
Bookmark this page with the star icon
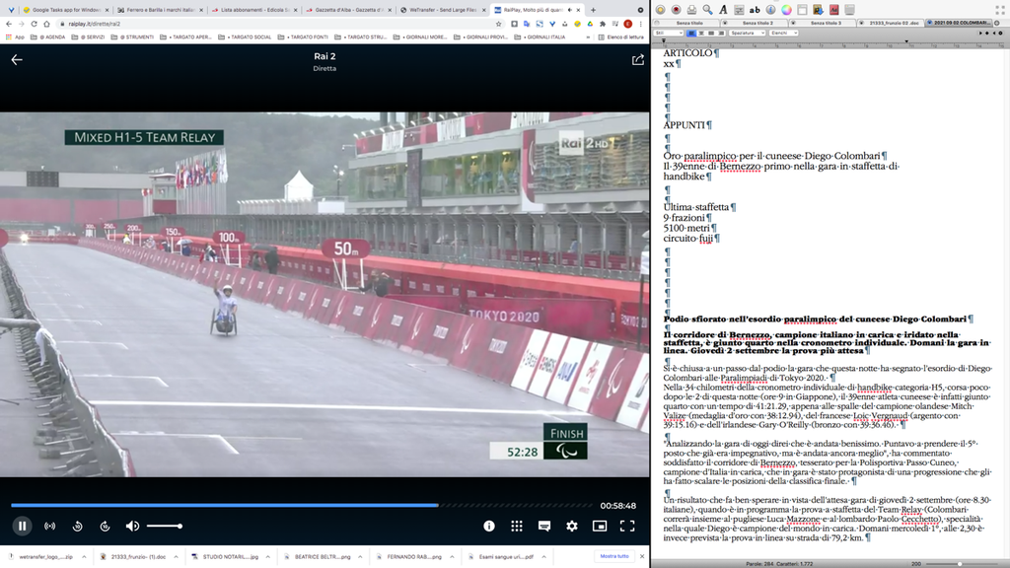click(x=500, y=24)
